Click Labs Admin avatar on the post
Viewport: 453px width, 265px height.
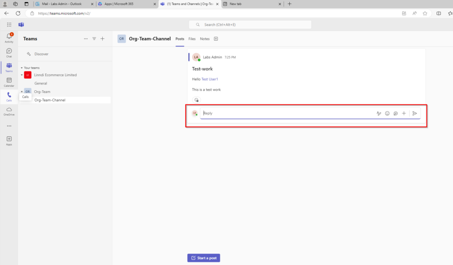[x=196, y=57]
